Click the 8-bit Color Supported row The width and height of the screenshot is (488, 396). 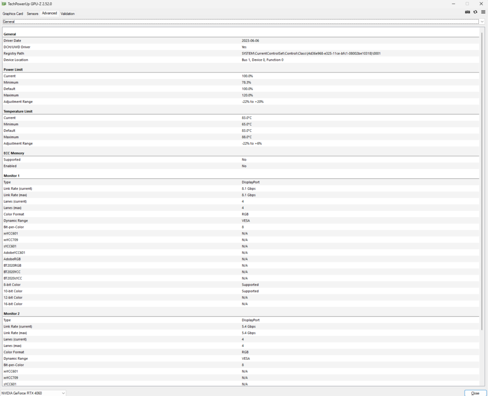[x=241, y=285]
